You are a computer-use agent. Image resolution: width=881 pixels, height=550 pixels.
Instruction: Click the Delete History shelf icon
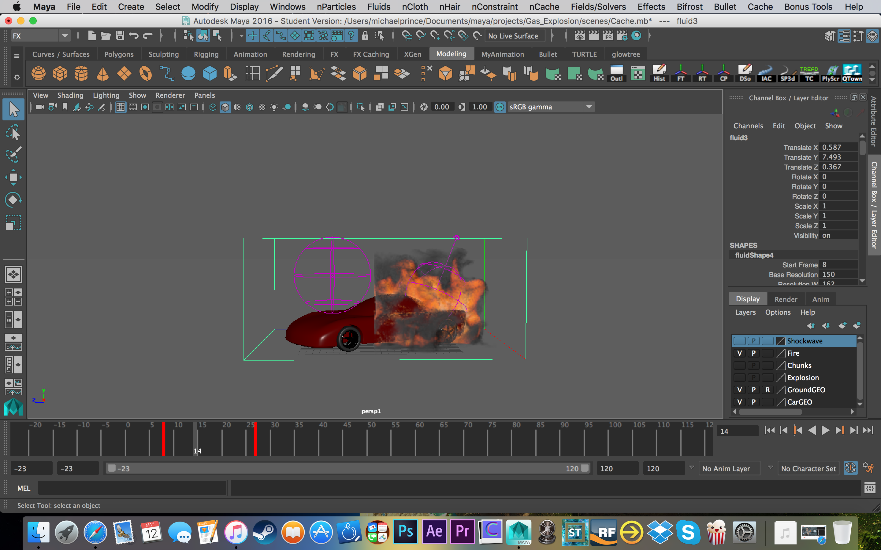659,73
